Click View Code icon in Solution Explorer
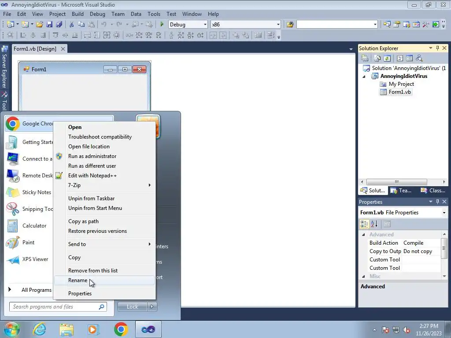Image resolution: width=451 pixels, height=338 pixels. tap(400, 59)
